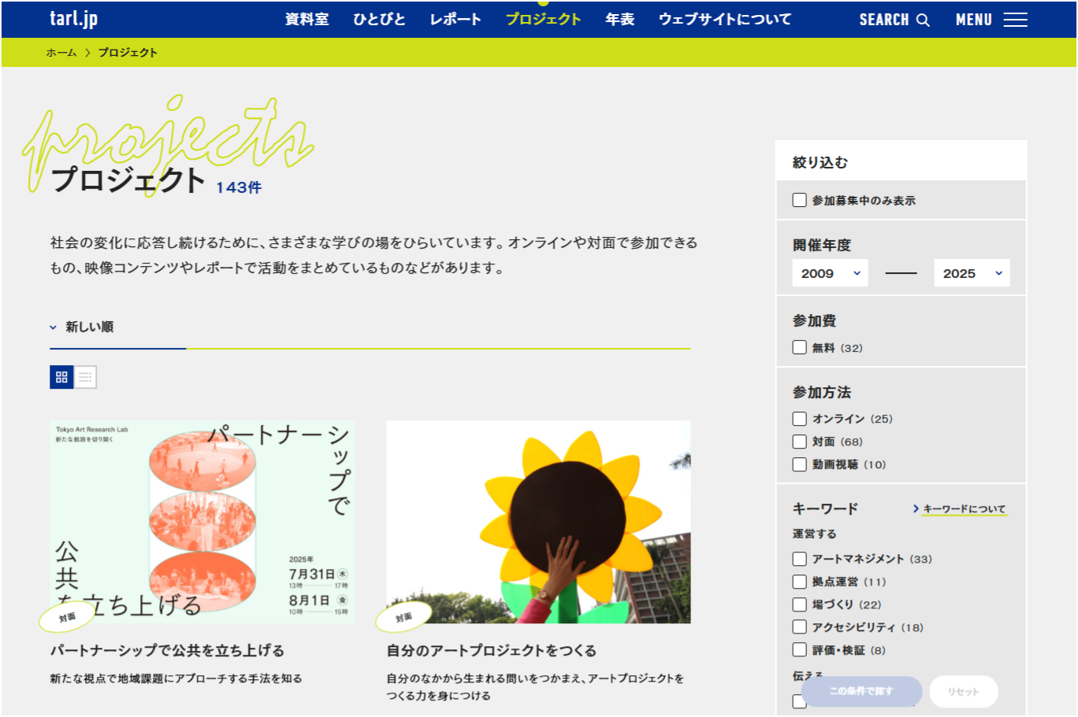
Task: Click the 対面 badge on partnership card
Action: pyautogui.click(x=67, y=617)
